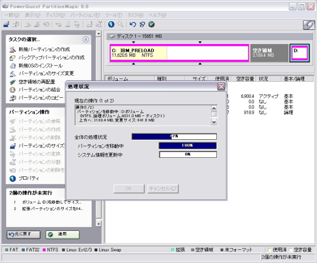This screenshot has height=263, width=317.
Task: Select 新規OSのインストール task
Action: click(x=41, y=66)
